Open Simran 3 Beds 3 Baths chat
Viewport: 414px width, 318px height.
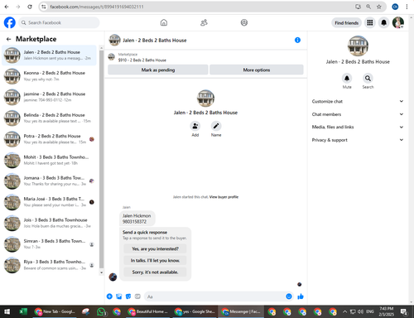[49, 244]
